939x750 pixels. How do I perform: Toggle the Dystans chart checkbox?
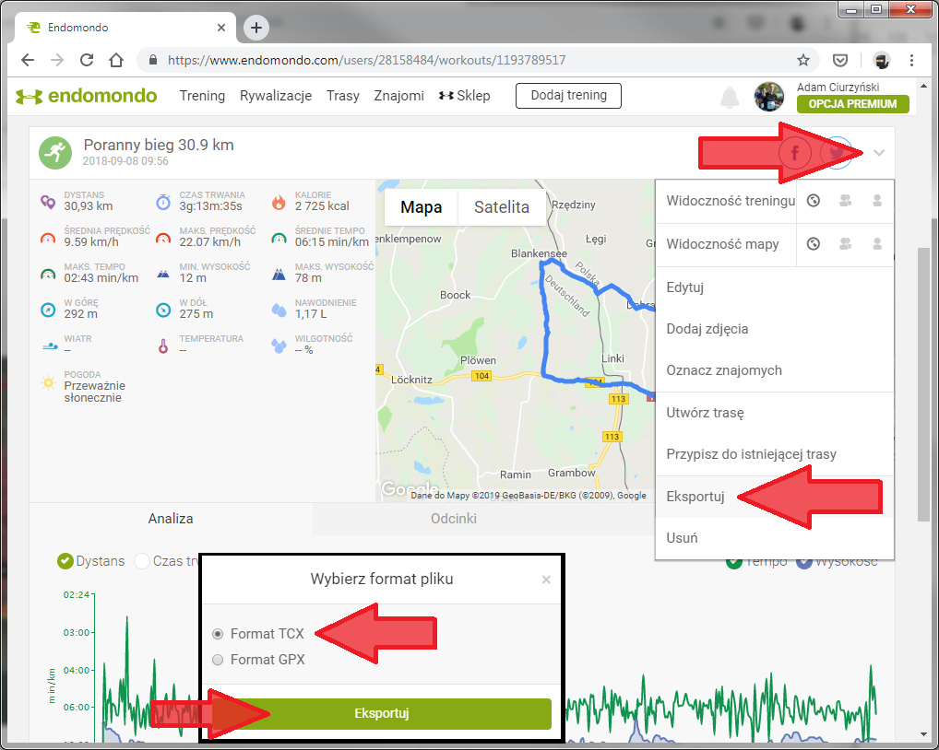point(65,560)
